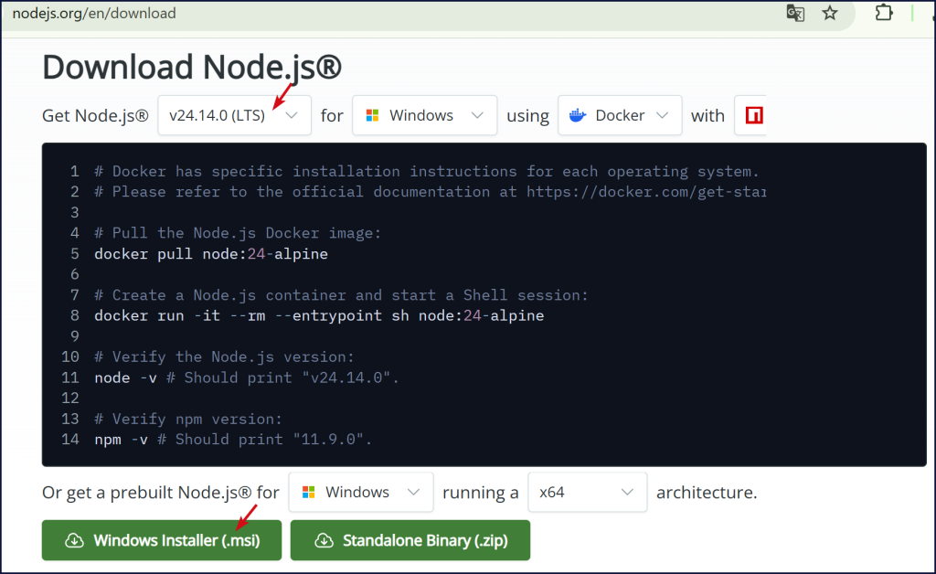Click the "docker pull node:24-alpine" code line
The image size is (936, 574).
tap(210, 253)
